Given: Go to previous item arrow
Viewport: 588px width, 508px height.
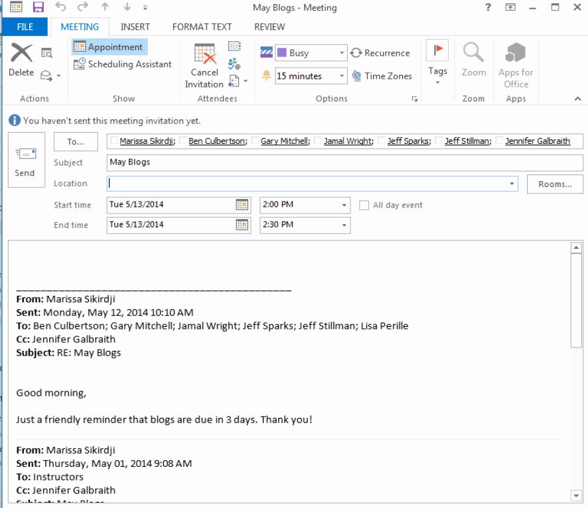Looking at the screenshot, I should point(105,7).
